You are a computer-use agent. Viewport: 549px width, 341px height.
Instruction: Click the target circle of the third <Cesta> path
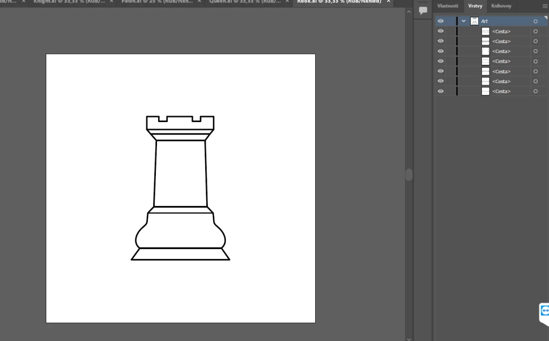point(535,51)
